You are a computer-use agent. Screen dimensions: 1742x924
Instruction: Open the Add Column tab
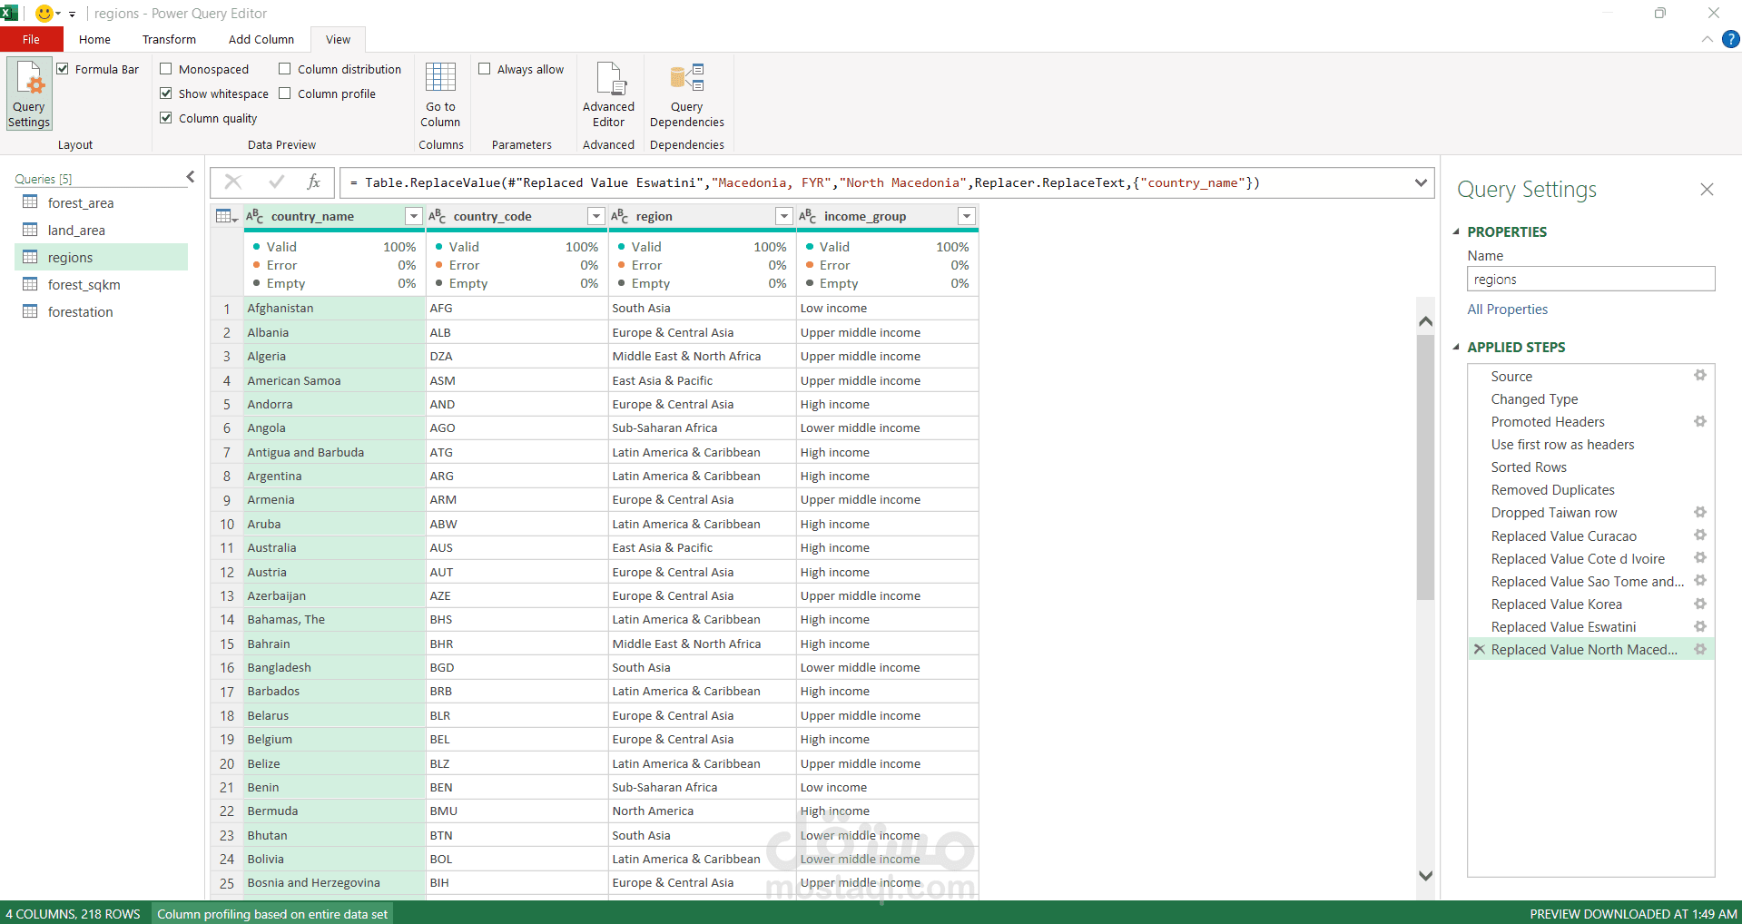click(x=261, y=39)
